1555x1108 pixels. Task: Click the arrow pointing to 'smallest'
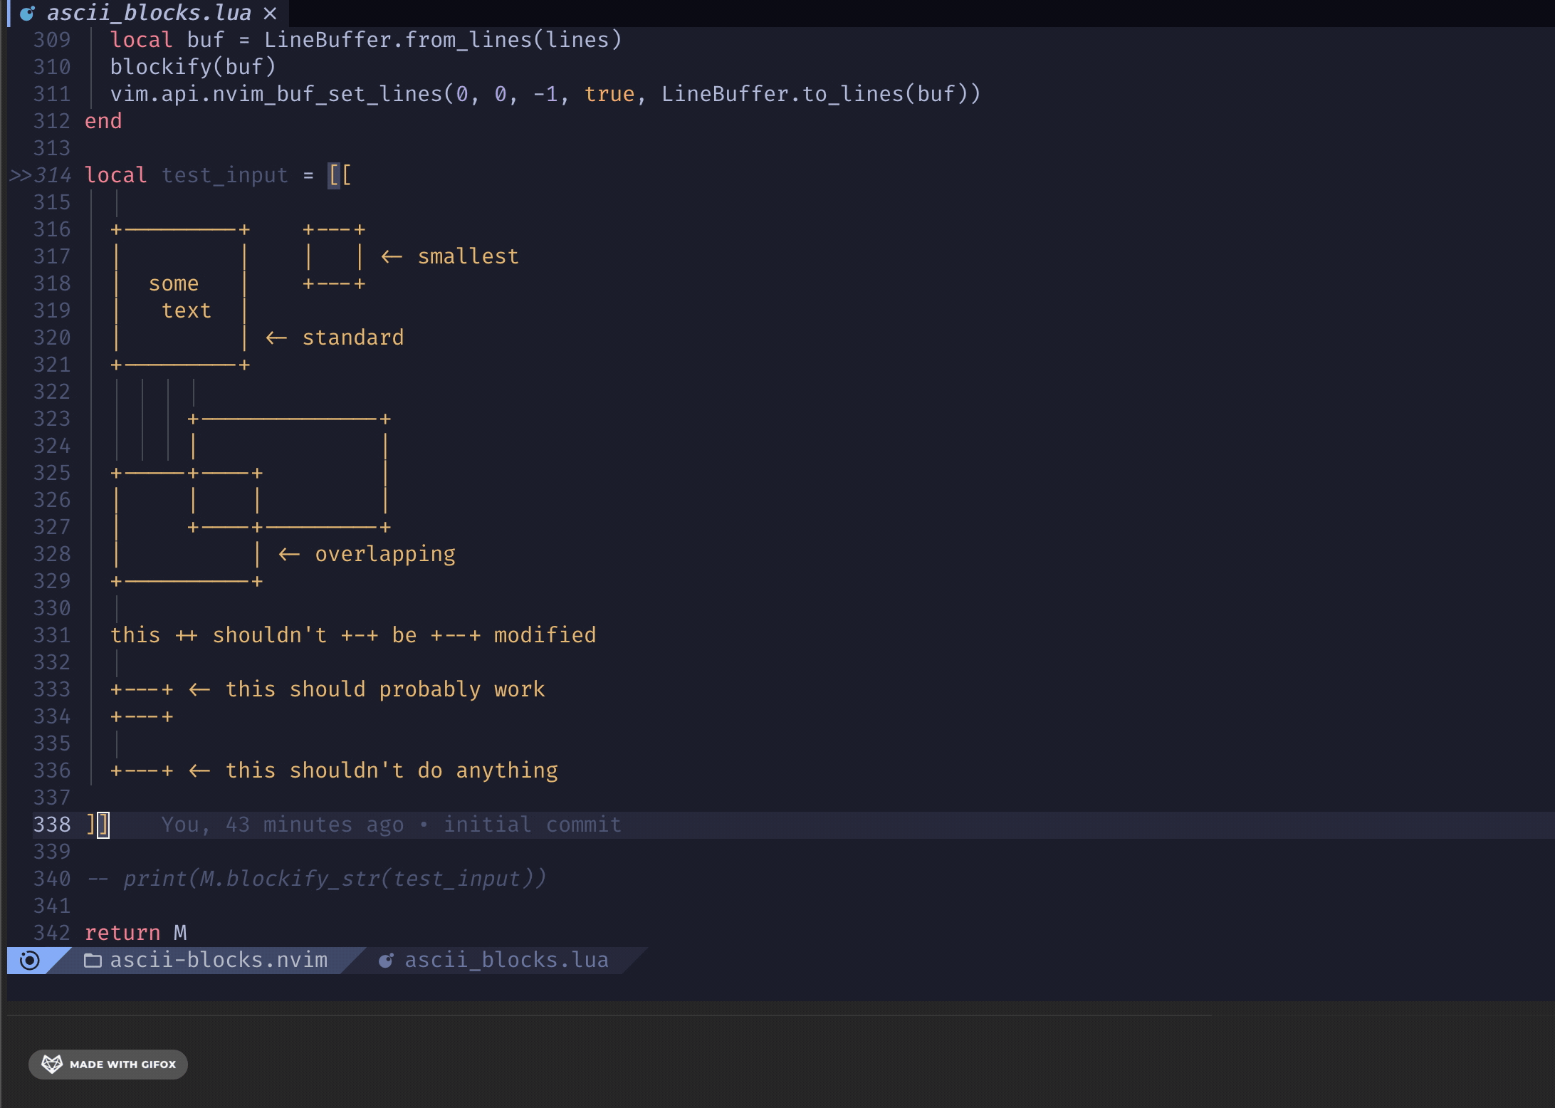tap(392, 256)
